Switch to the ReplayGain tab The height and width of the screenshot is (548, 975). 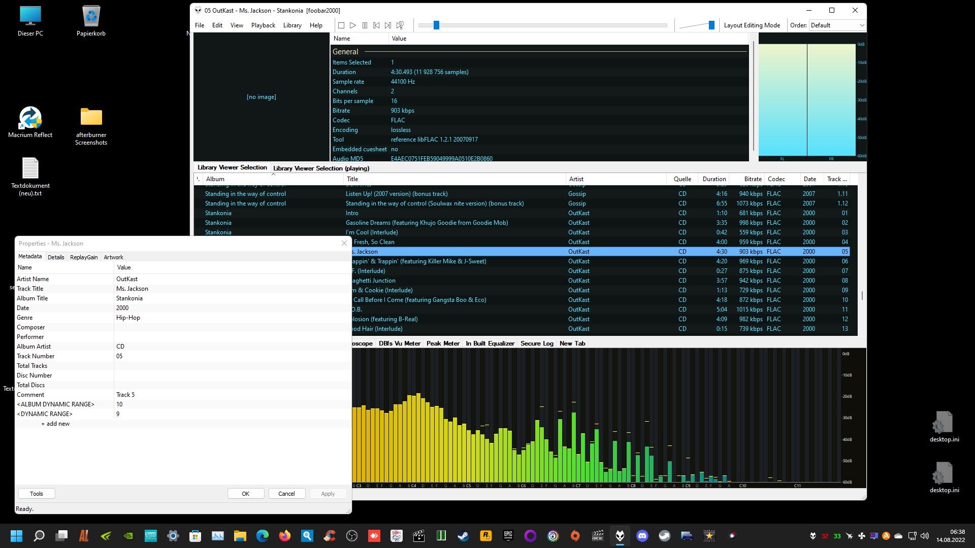(84, 257)
